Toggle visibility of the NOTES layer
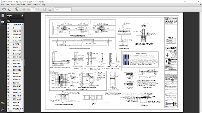This screenshot has width=202, height=113. tap(8, 102)
